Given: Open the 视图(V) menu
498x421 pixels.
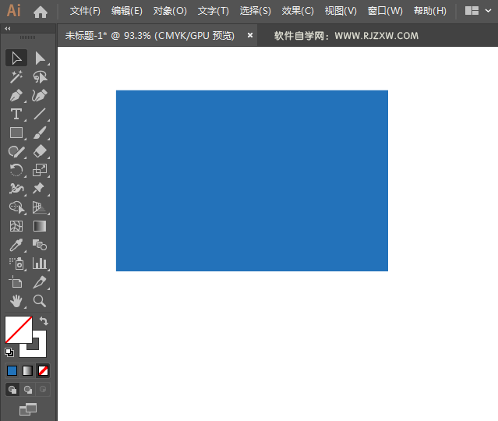Looking at the screenshot, I should [x=341, y=11].
